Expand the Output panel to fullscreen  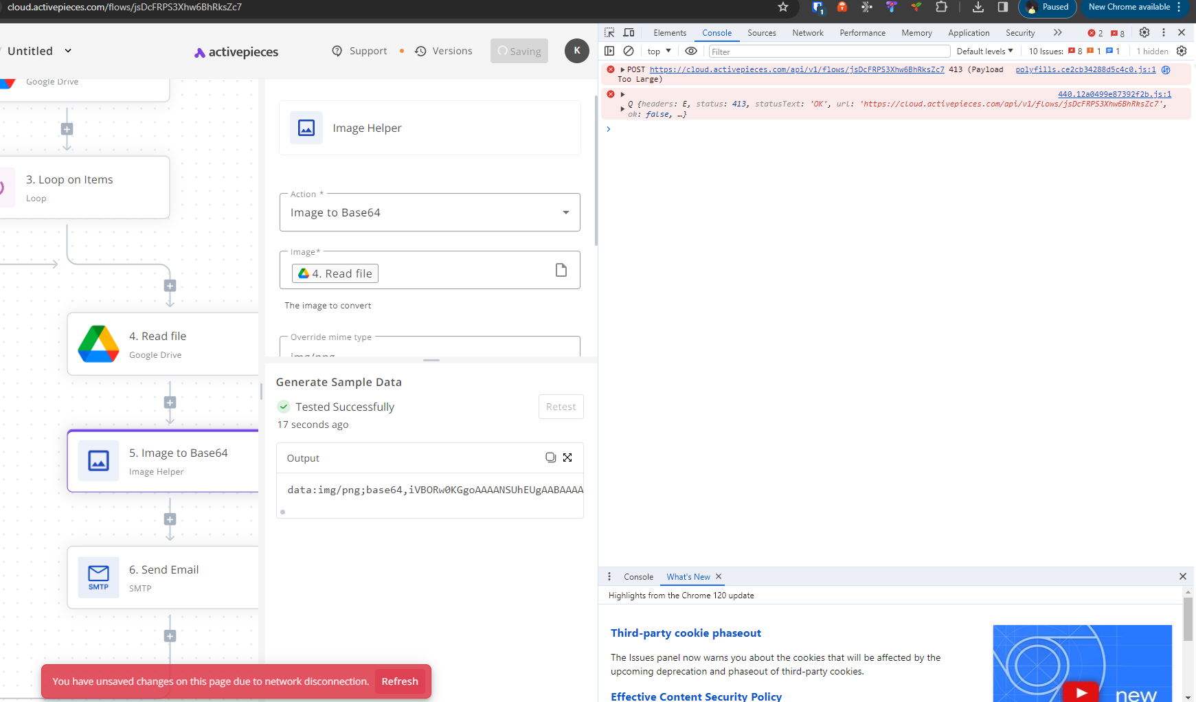point(567,457)
